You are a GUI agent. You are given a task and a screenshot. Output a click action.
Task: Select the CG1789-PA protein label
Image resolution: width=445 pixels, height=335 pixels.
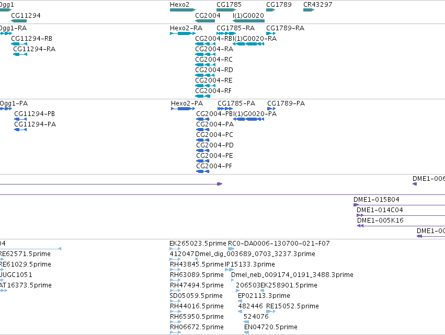286,103
